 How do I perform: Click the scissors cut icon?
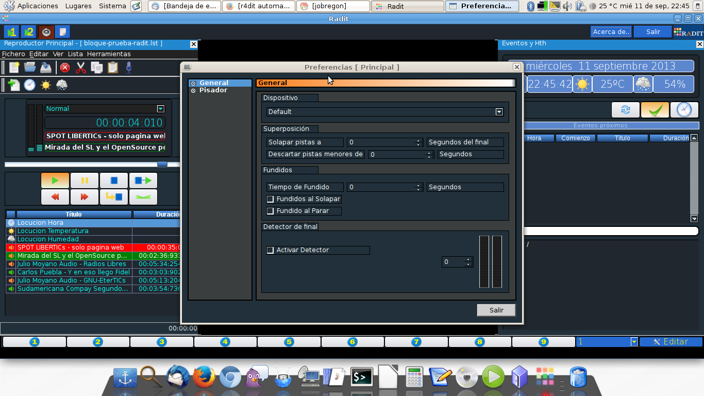(80, 68)
